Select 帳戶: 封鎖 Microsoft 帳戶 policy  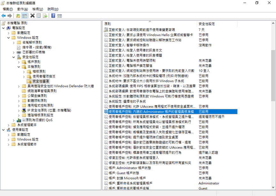(127, 178)
